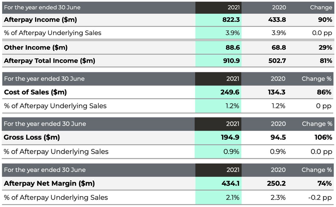Image resolution: width=336 pixels, height=207 pixels.
Task: Select the Other Income 2020 value 68.8
Action: pyautogui.click(x=277, y=48)
